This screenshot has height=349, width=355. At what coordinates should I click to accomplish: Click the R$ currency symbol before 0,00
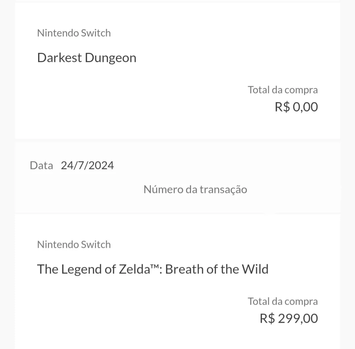[x=282, y=107]
